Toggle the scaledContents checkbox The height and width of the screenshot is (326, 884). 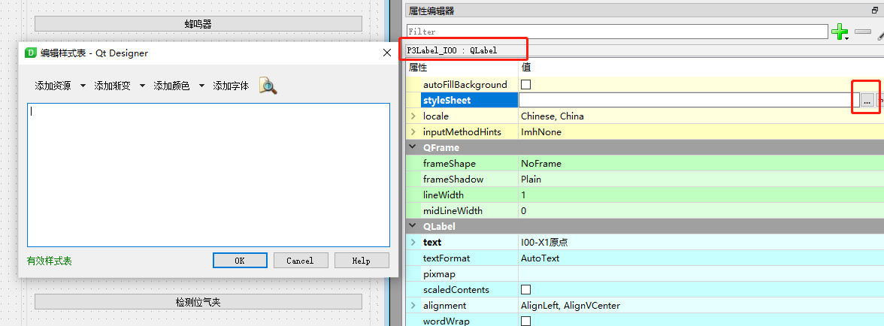click(525, 289)
